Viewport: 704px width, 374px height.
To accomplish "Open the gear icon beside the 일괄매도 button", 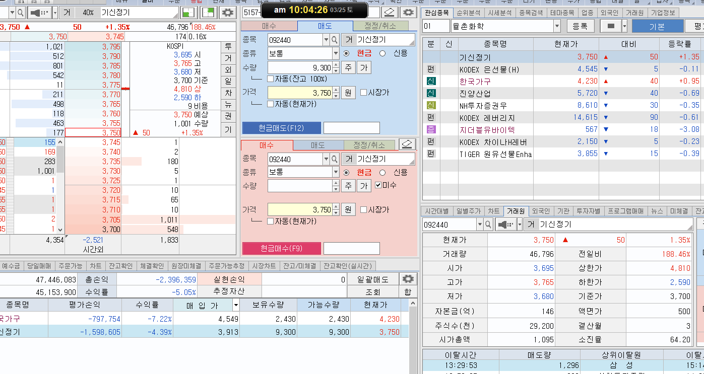I will click(x=408, y=278).
